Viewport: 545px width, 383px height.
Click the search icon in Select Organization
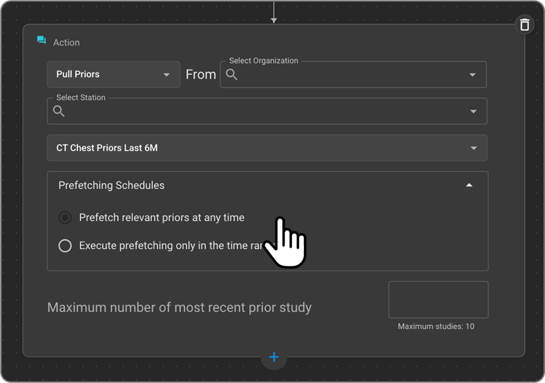[232, 74]
